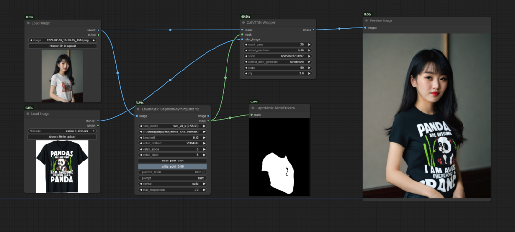Click the images input socket on Preview Image
Viewport: 515px width, 232px height.
365,28
